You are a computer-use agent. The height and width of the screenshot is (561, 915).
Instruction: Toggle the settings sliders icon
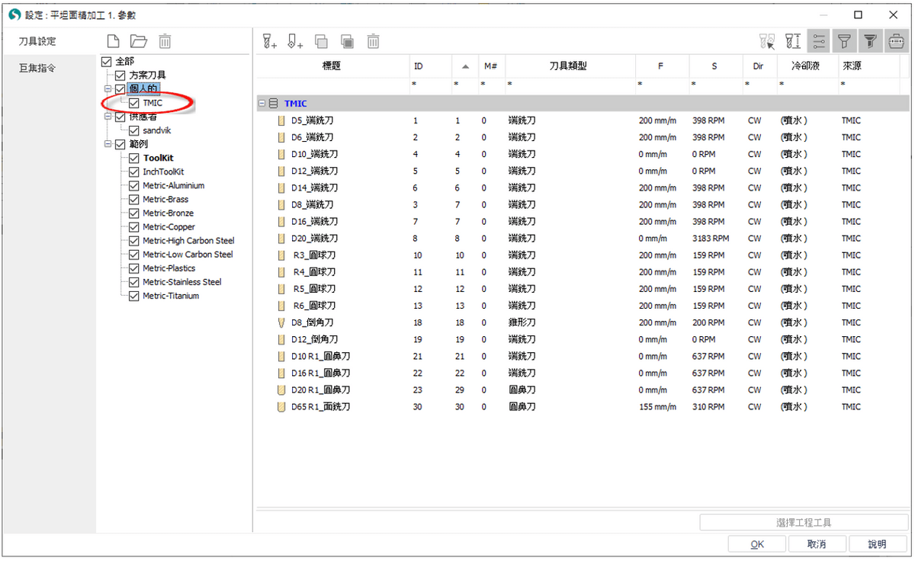click(x=819, y=42)
